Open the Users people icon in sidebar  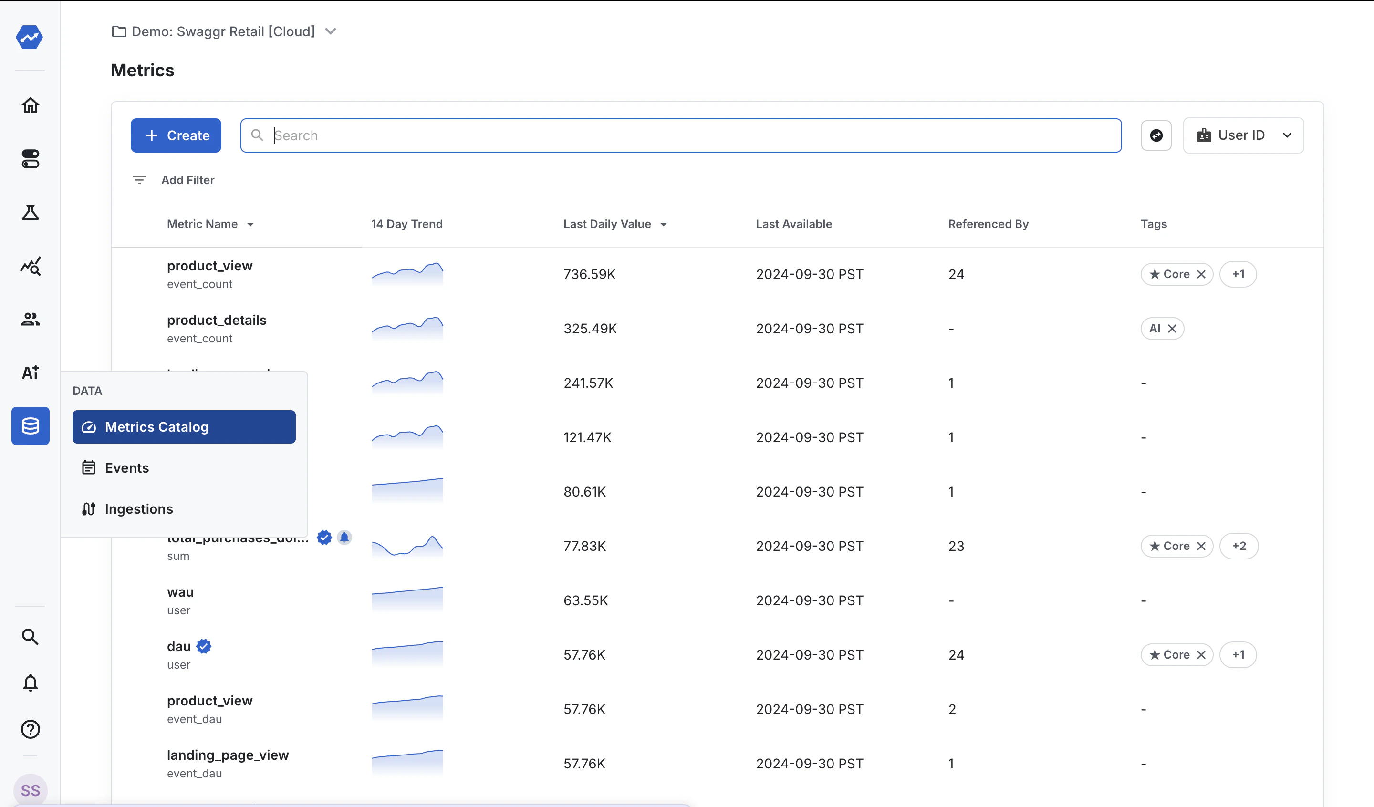(31, 320)
